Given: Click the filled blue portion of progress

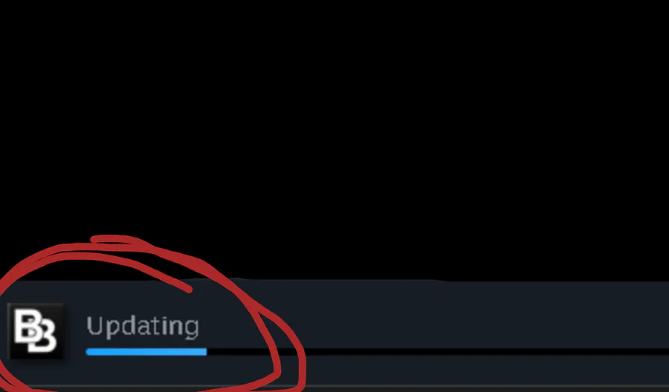Looking at the screenshot, I should click(146, 351).
